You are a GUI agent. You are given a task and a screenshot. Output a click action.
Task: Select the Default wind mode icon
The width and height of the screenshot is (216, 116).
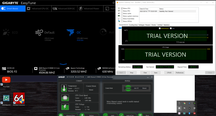(x=39, y=33)
